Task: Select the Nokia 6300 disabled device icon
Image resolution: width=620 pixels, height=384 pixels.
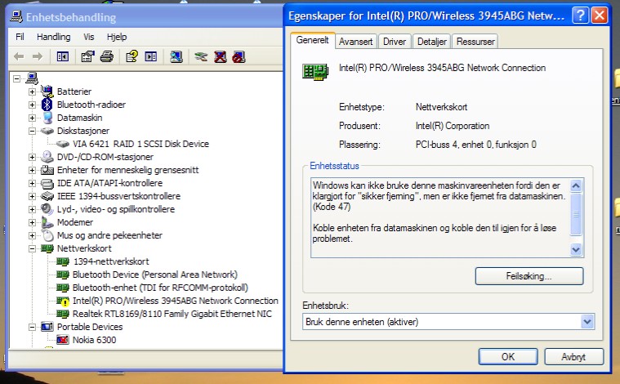Action: [x=62, y=340]
